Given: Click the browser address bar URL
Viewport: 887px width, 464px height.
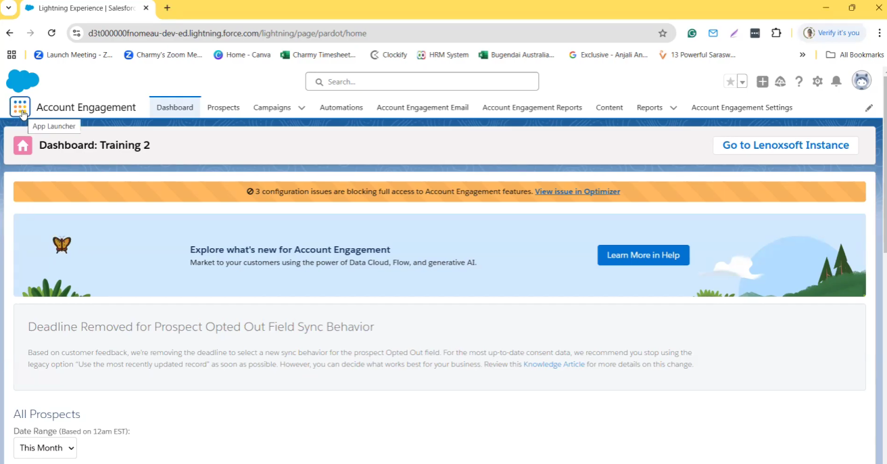Looking at the screenshot, I should (228, 33).
